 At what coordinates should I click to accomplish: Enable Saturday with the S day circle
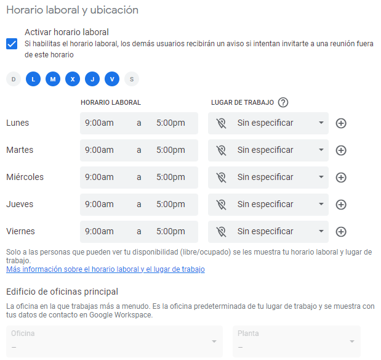(132, 79)
